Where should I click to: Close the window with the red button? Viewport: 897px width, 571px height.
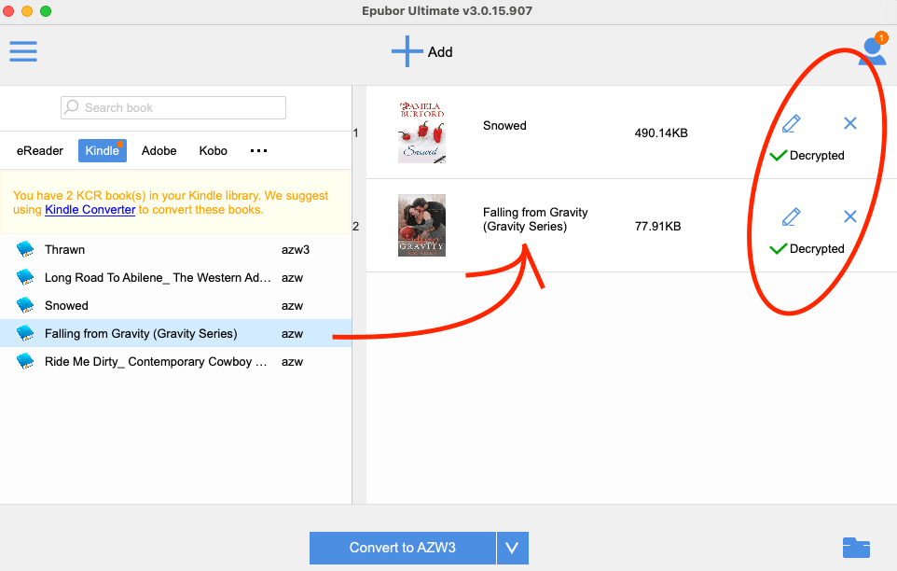pyautogui.click(x=8, y=11)
